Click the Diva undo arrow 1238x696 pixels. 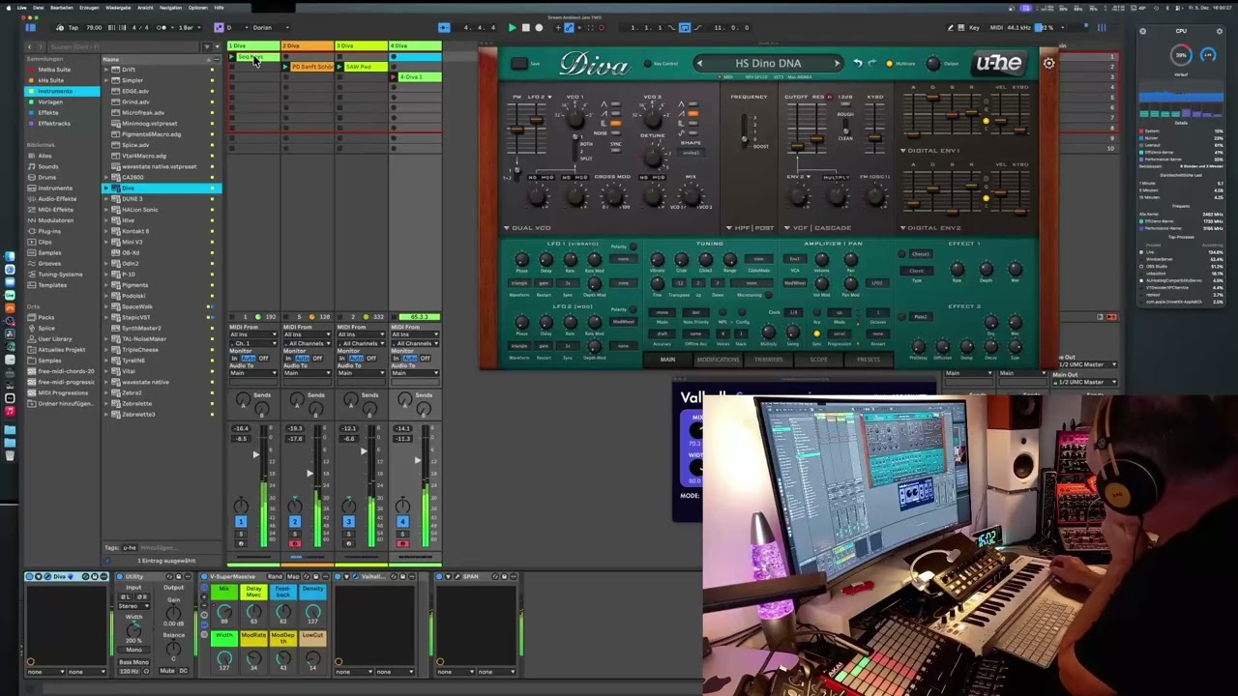coord(858,64)
